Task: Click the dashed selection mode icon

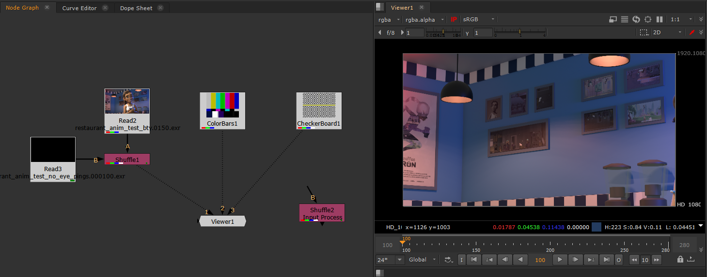Action: coord(644,32)
